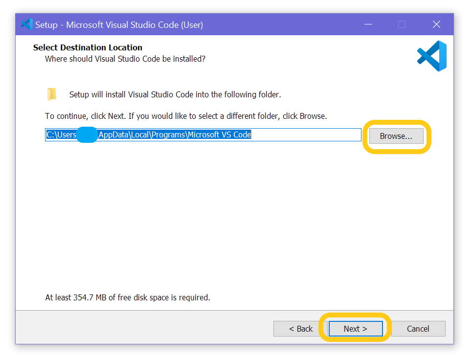Viewport: 473px width, 360px height.
Task: Click the VS Code icon in title bar
Action: pyautogui.click(x=27, y=24)
